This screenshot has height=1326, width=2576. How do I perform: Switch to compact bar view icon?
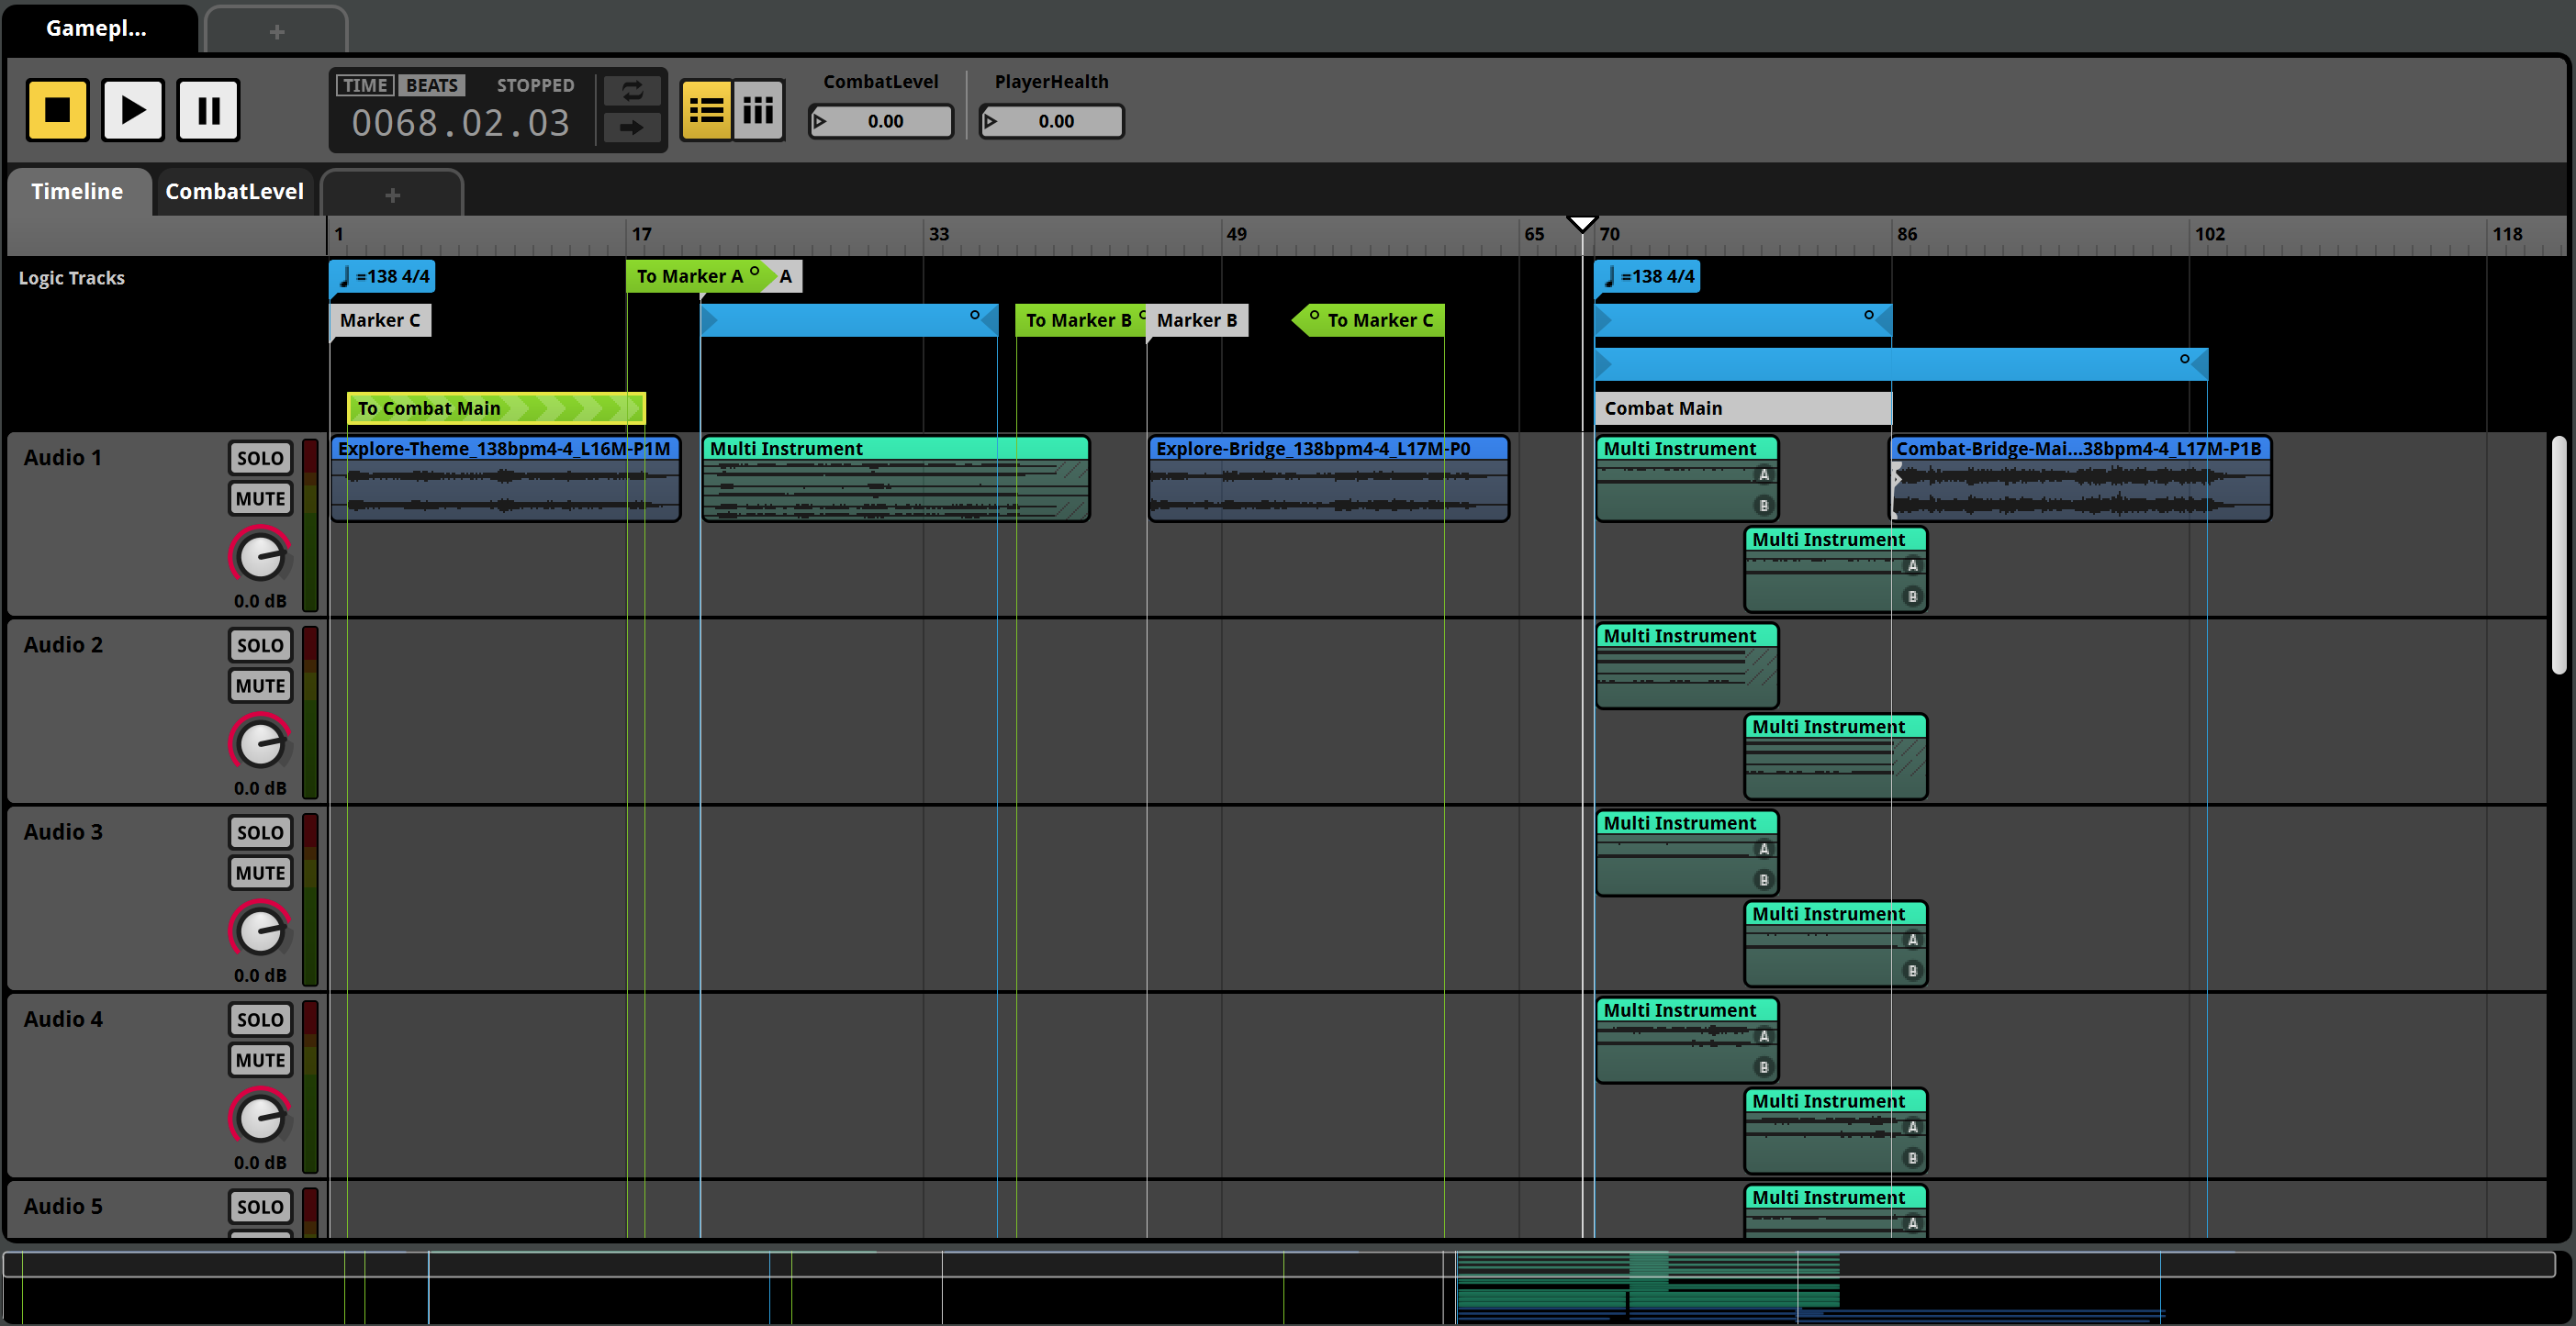(758, 109)
